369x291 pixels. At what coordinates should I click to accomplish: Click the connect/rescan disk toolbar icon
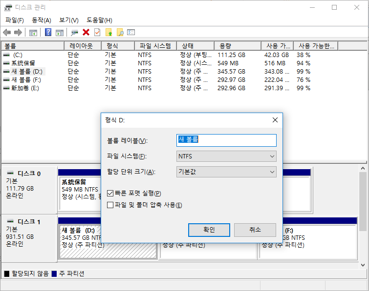(74, 33)
